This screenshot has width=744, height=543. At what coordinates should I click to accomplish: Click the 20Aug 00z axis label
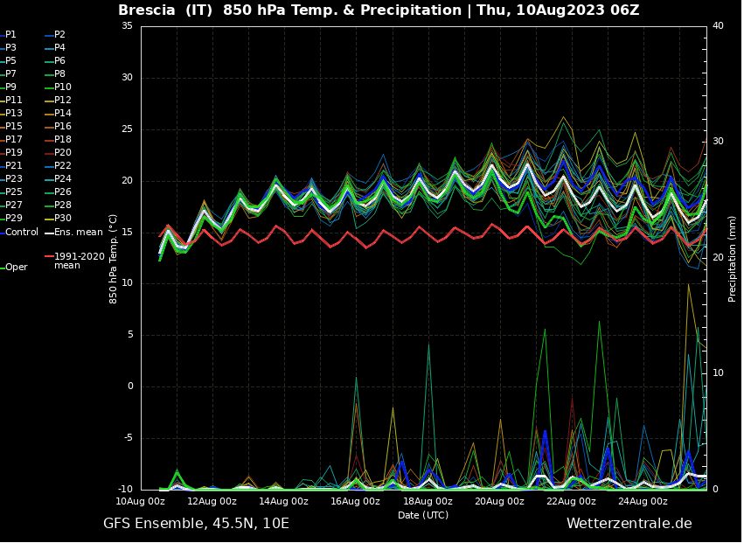pyautogui.click(x=499, y=502)
